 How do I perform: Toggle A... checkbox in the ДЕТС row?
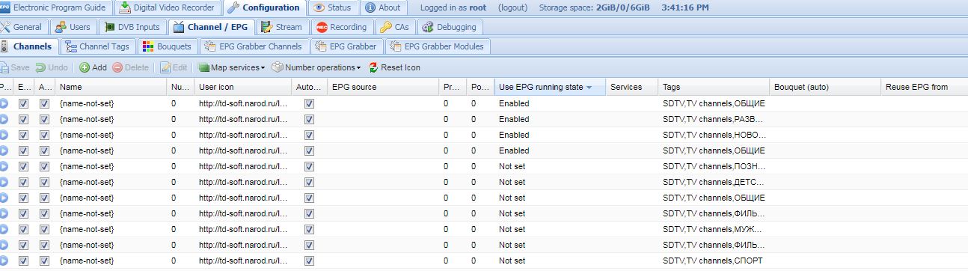point(45,182)
